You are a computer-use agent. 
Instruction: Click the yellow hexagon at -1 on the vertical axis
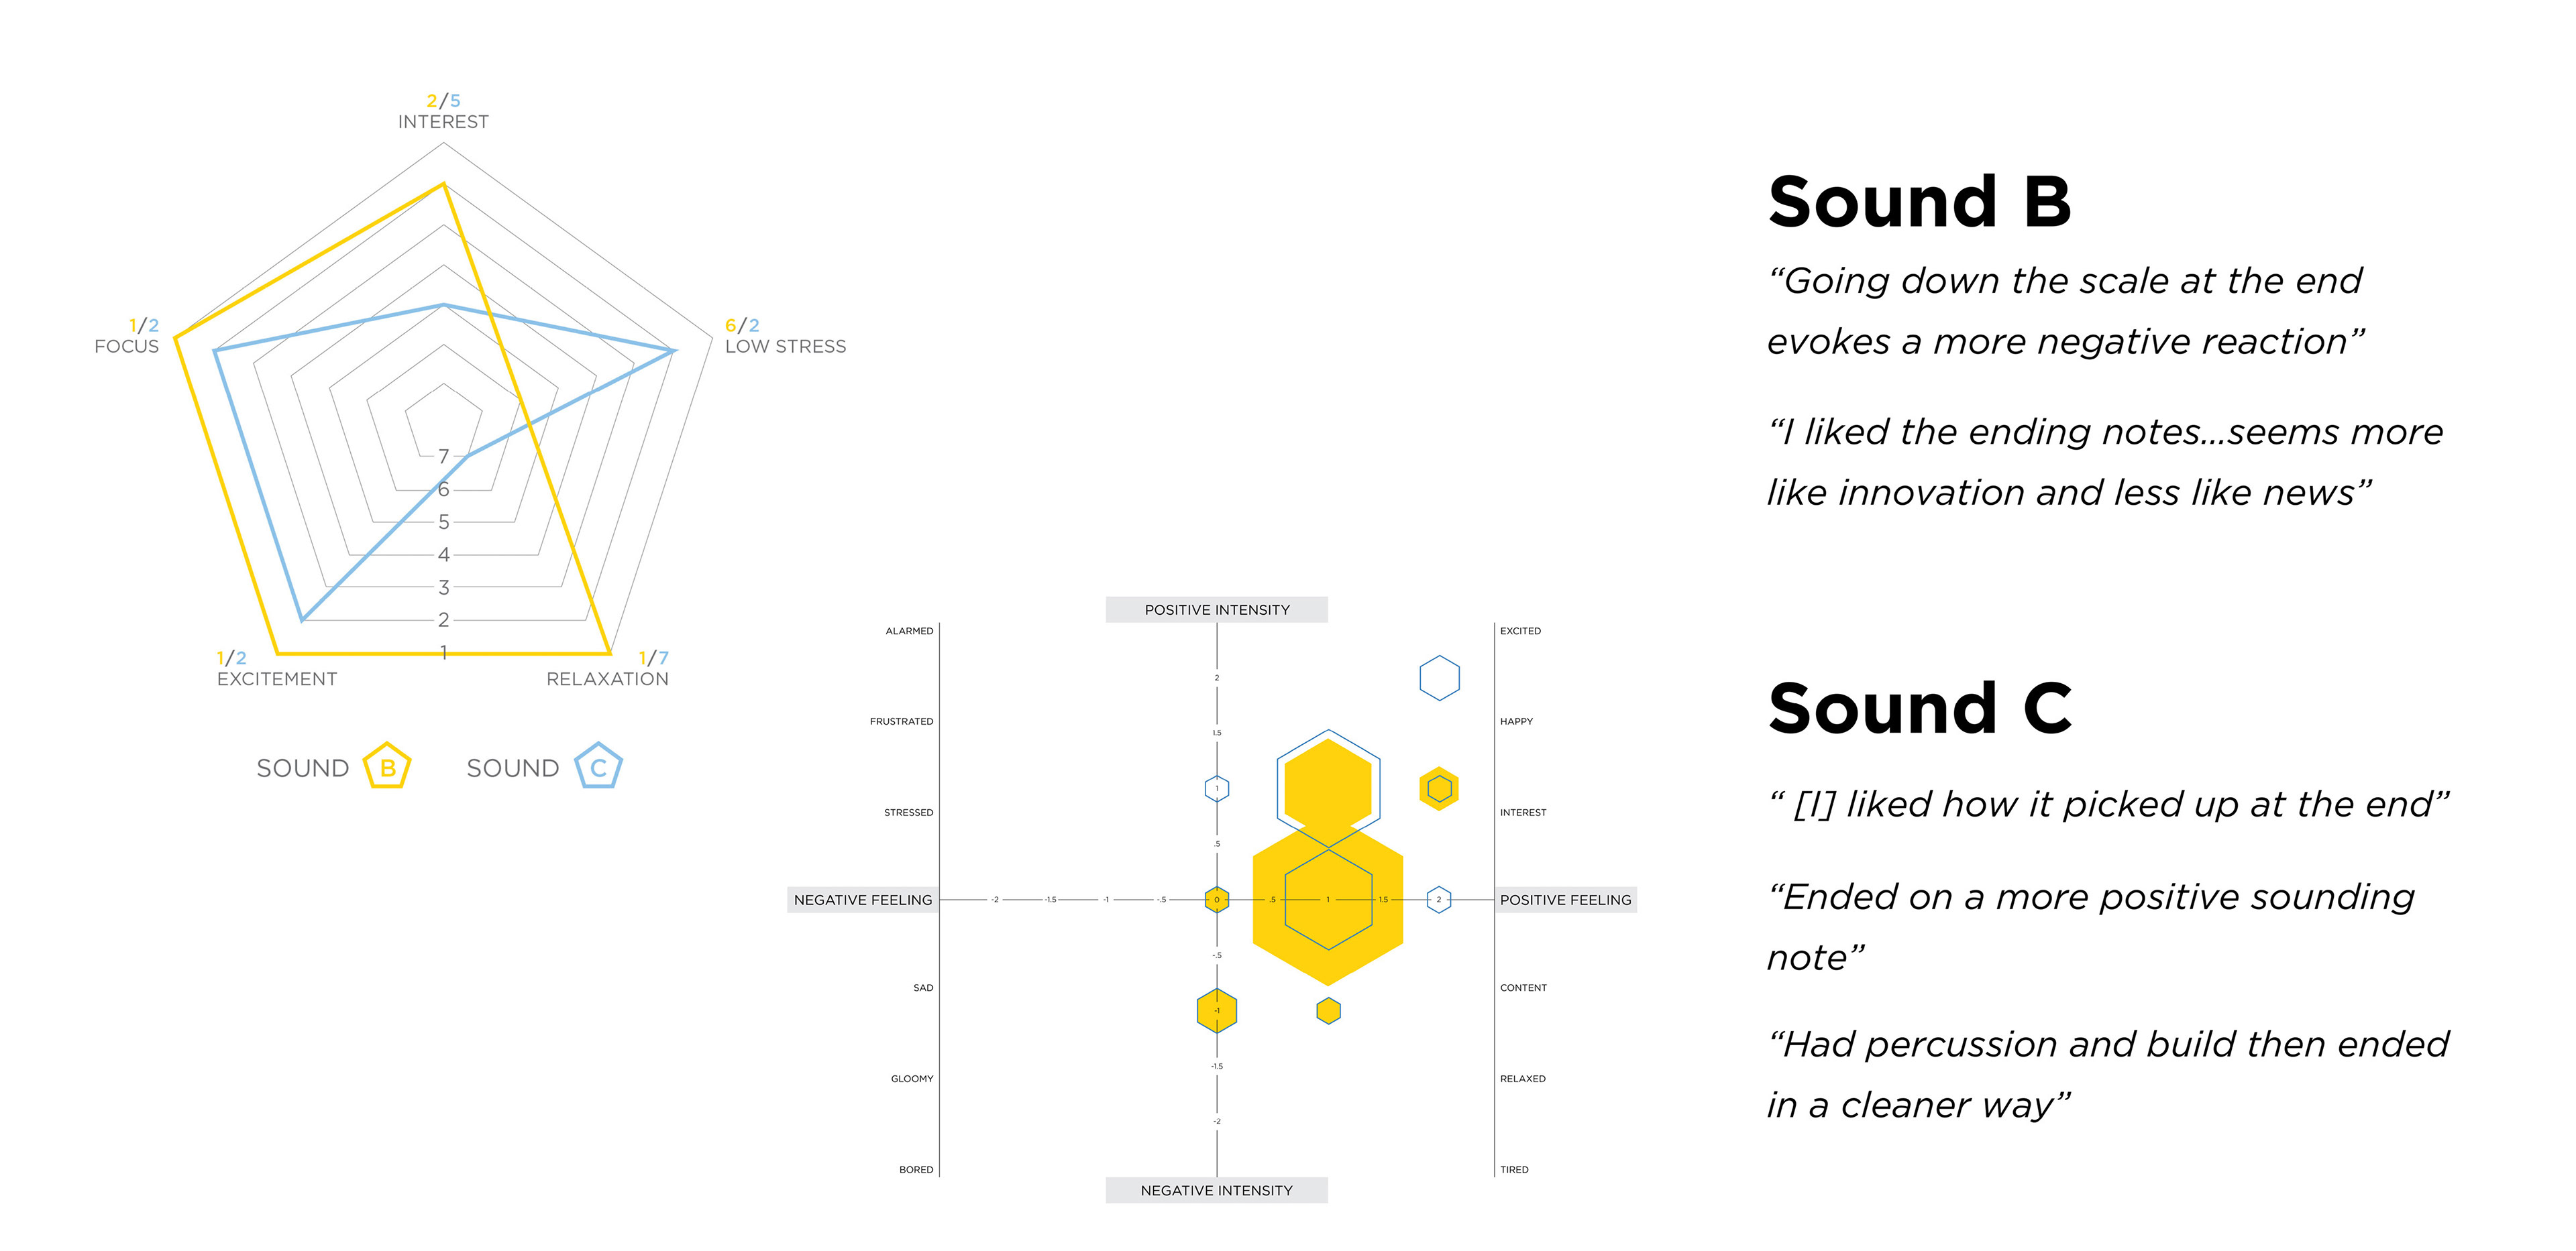[x=1216, y=1011]
